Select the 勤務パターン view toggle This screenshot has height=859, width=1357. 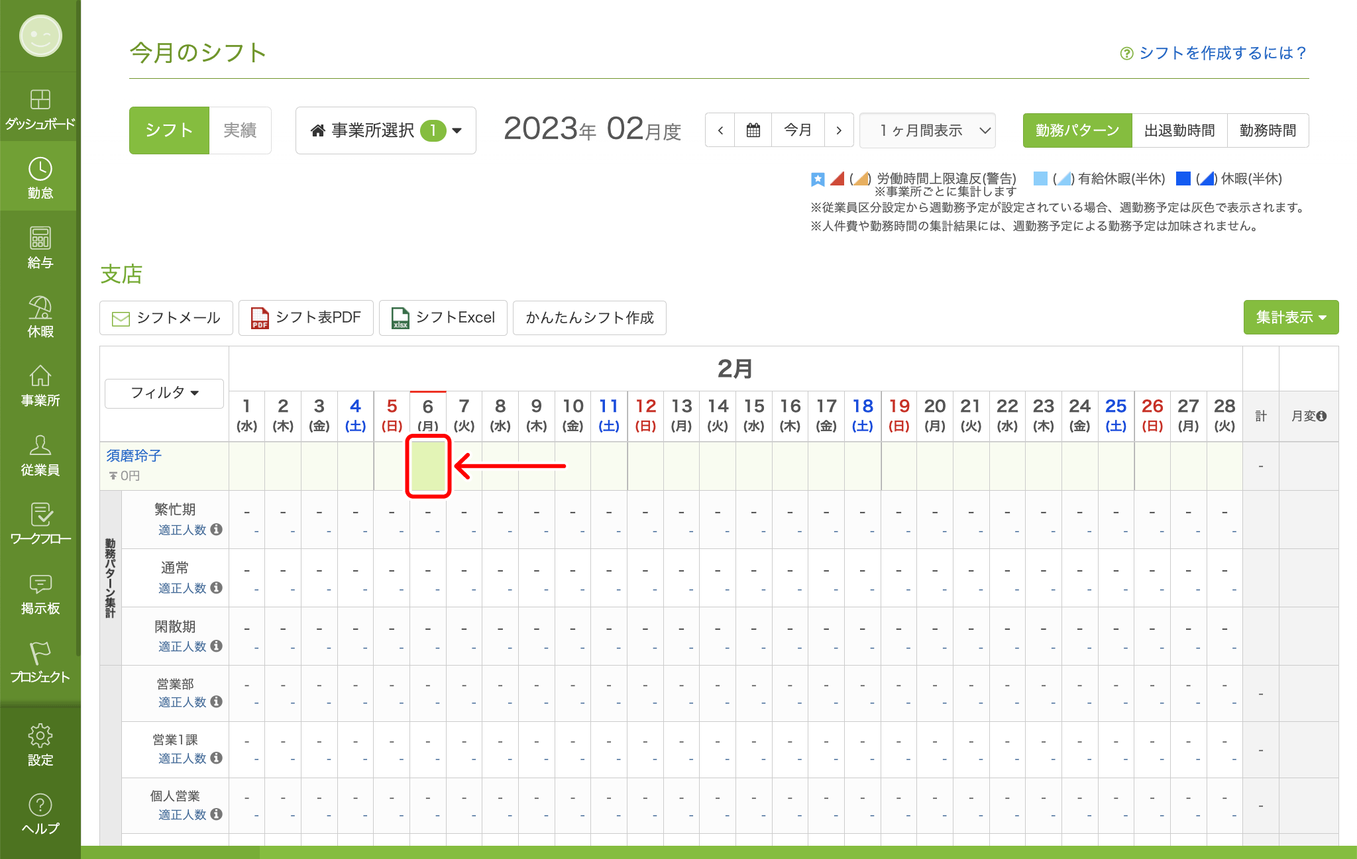click(1077, 130)
